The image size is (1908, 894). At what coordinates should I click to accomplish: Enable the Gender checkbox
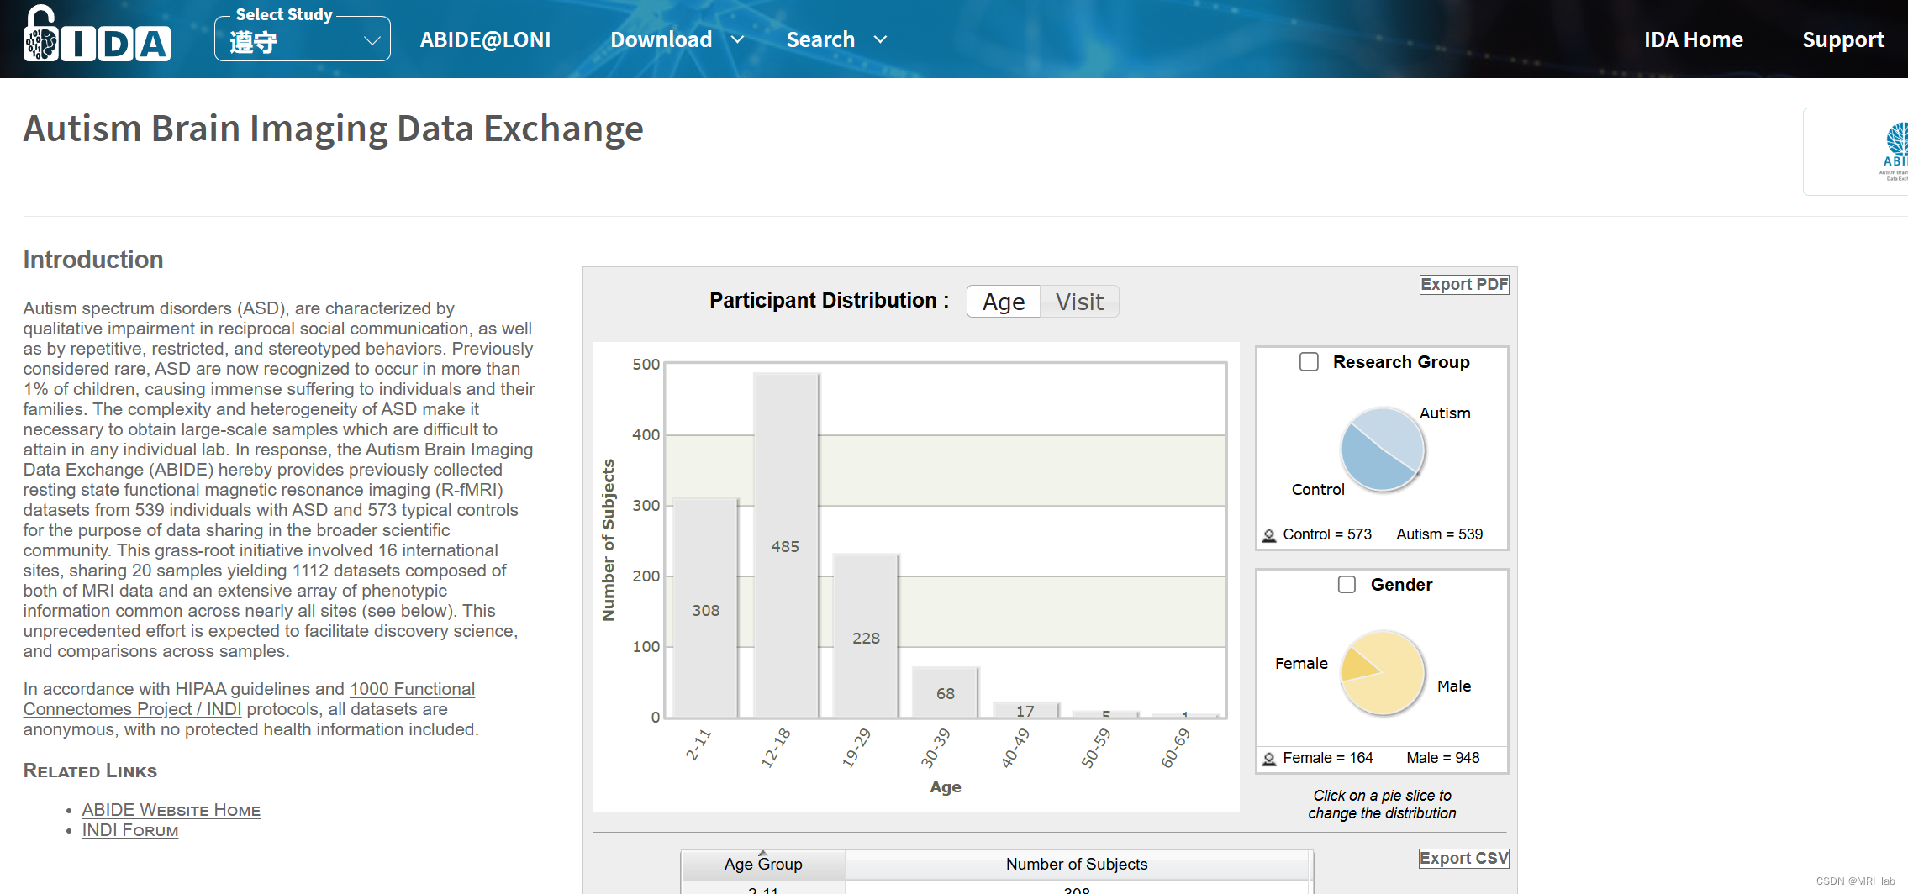(1347, 585)
